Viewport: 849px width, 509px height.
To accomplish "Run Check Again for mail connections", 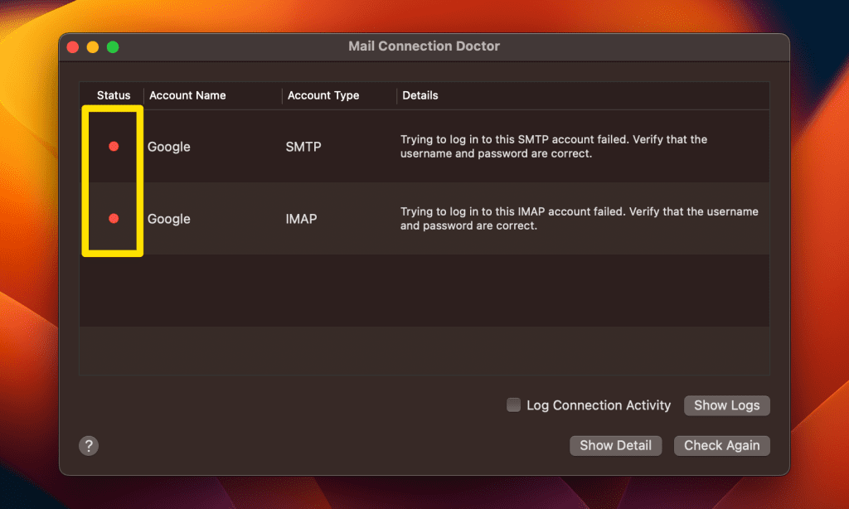I will point(721,445).
